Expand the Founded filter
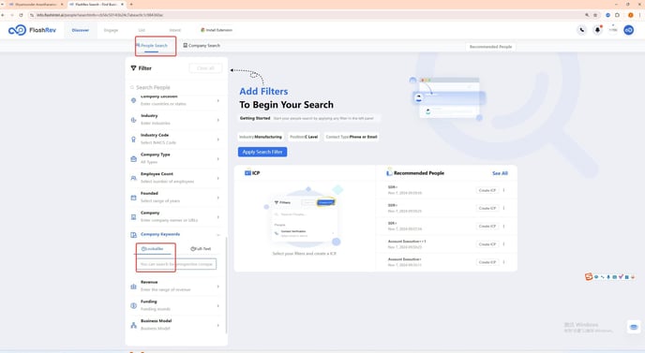The width and height of the screenshot is (645, 353). click(218, 198)
